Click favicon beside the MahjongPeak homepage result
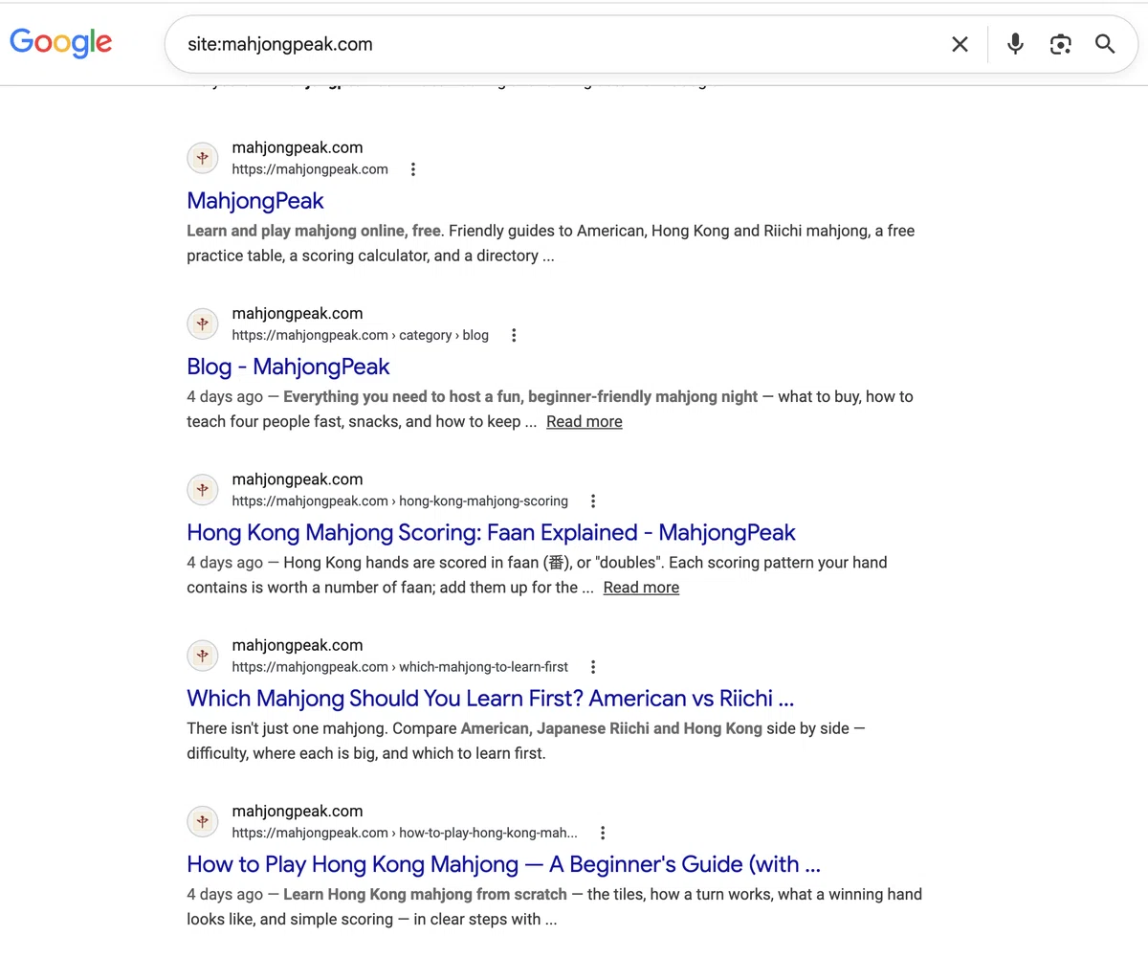Image resolution: width=1148 pixels, height=958 pixels. coord(202,158)
